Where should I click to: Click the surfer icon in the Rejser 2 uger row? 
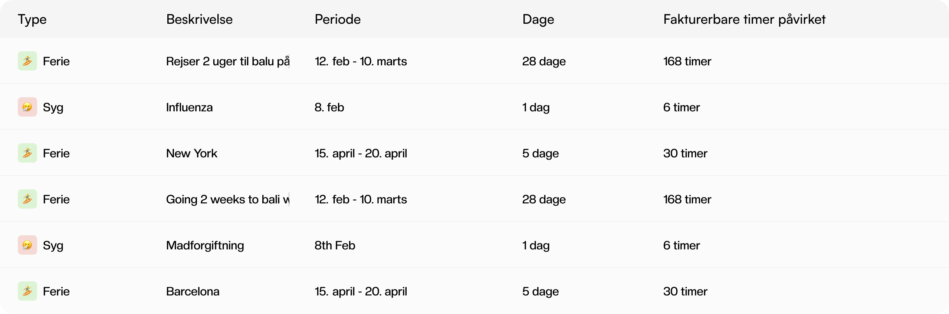(27, 61)
